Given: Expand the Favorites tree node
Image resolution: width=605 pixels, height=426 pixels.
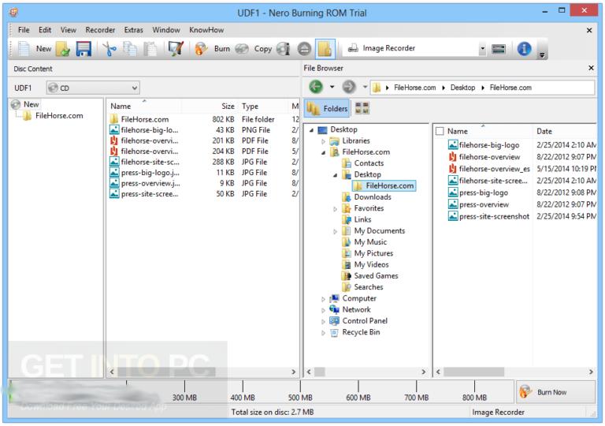Looking at the screenshot, I should point(335,209).
